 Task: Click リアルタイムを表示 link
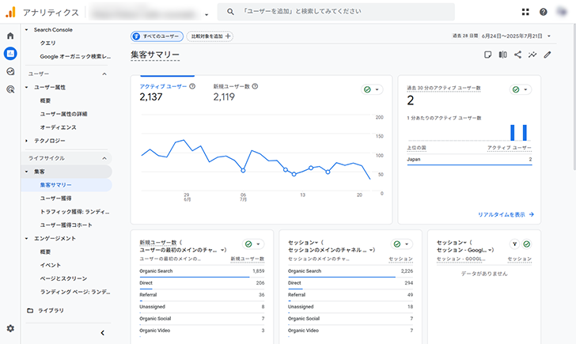tap(506, 214)
